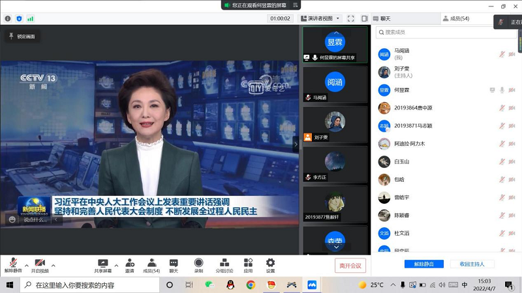Open share screen options arrow
This screenshot has width=522, height=293.
click(116, 266)
